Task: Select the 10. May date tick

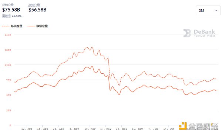Action: point(90,129)
